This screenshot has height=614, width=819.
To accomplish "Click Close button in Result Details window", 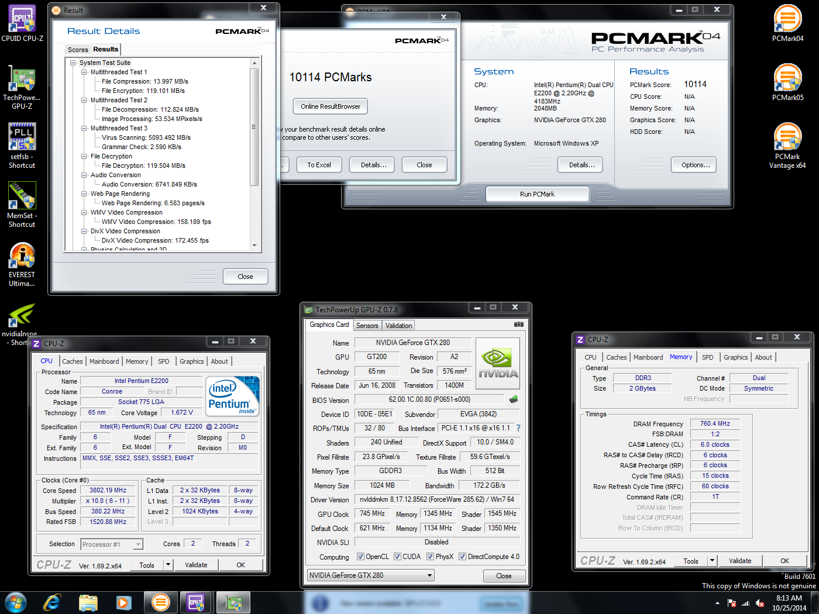I will [245, 277].
